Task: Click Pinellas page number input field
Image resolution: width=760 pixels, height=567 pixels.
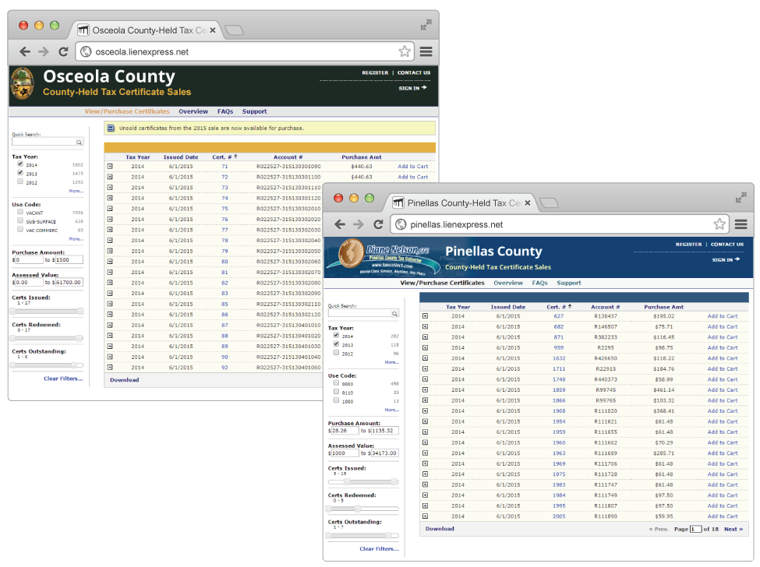Action: 695,530
